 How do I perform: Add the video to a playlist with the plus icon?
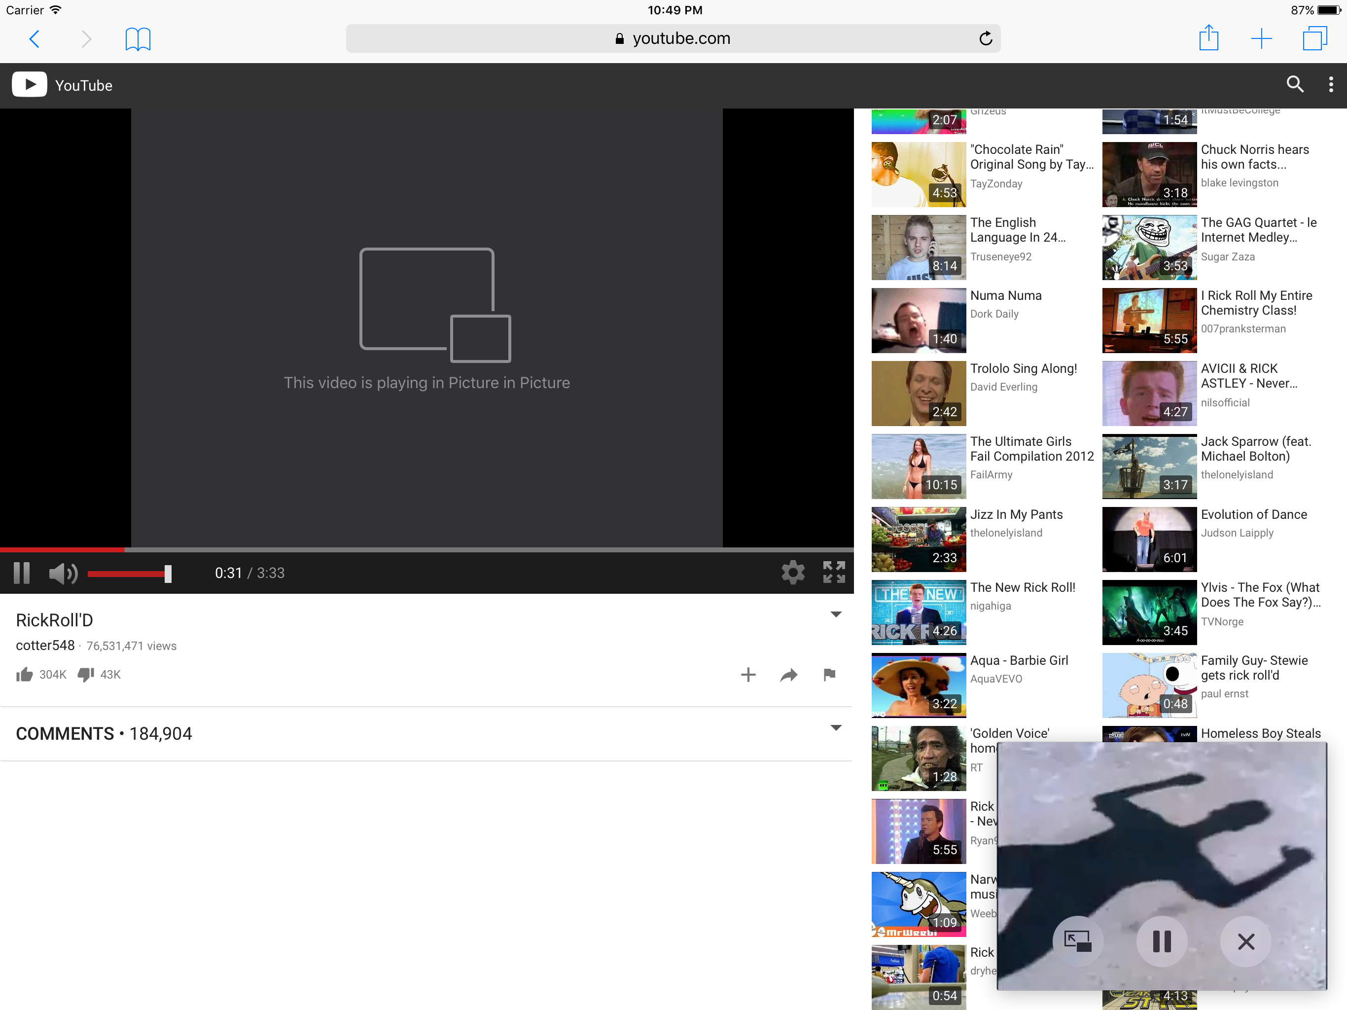coord(748,674)
